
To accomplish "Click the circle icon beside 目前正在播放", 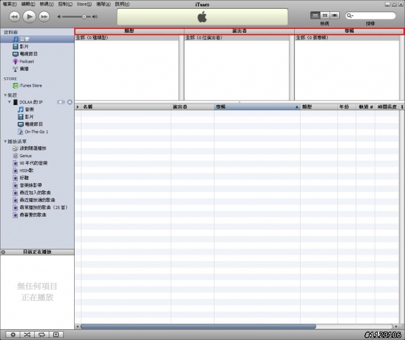I will pos(3,252).
